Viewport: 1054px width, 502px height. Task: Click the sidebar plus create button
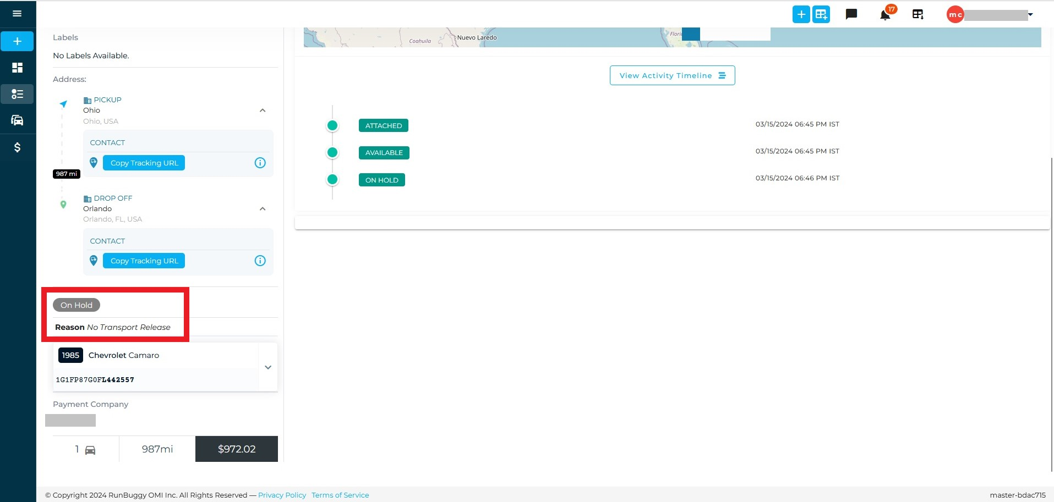17,41
